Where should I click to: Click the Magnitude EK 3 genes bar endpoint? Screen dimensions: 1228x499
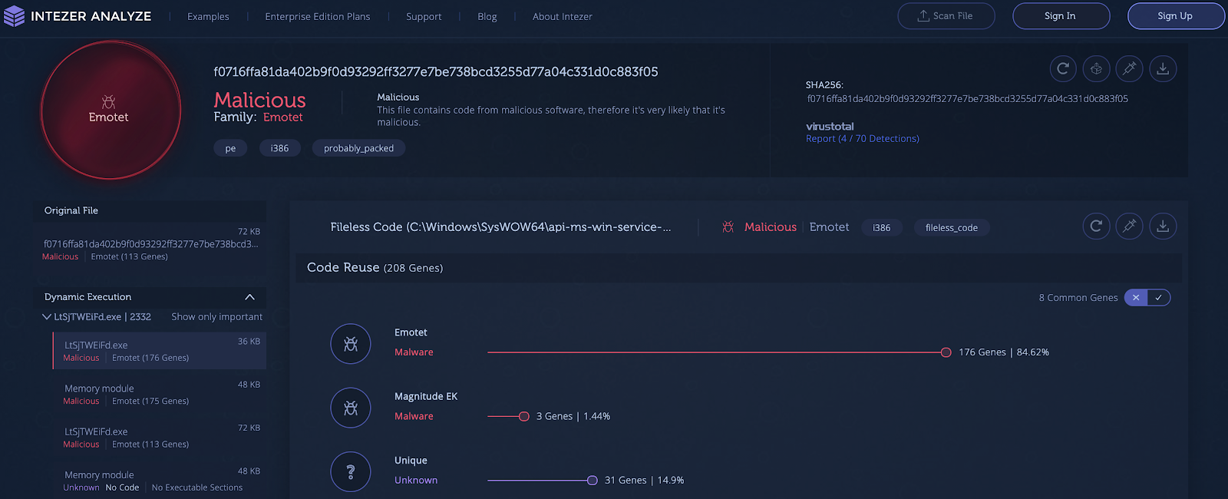tap(523, 416)
